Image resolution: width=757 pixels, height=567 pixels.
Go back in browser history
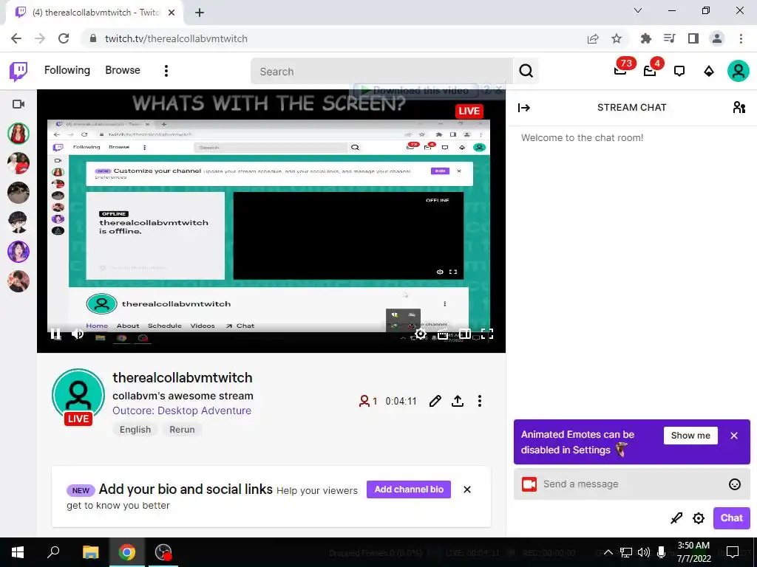(16, 38)
